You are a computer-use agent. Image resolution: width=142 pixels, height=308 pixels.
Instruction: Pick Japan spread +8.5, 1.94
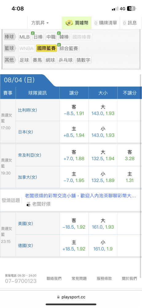point(74,132)
